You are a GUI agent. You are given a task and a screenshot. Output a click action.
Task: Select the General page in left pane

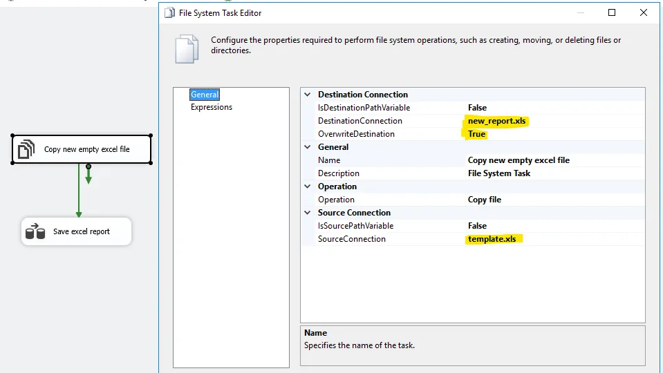(x=205, y=95)
